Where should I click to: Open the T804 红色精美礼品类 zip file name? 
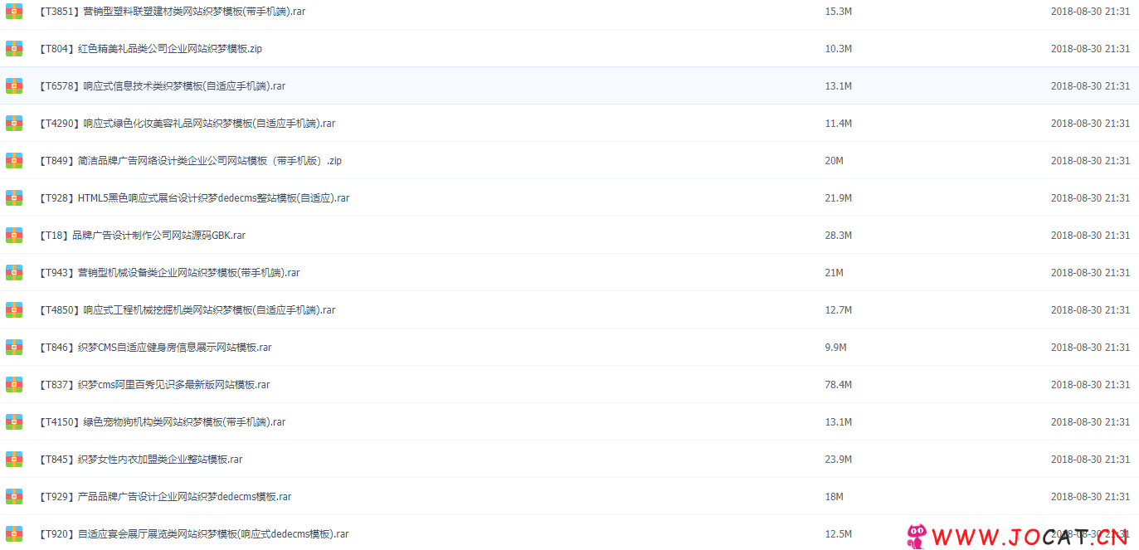150,49
